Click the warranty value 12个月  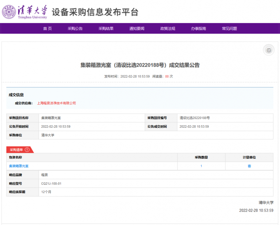[46, 192]
